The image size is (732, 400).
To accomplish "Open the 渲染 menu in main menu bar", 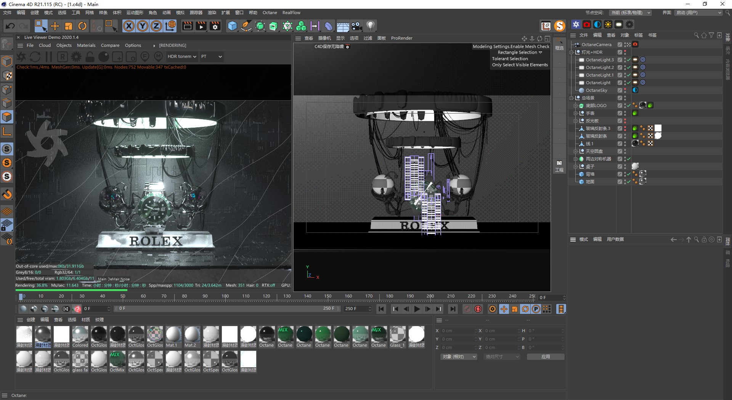I will tap(212, 13).
